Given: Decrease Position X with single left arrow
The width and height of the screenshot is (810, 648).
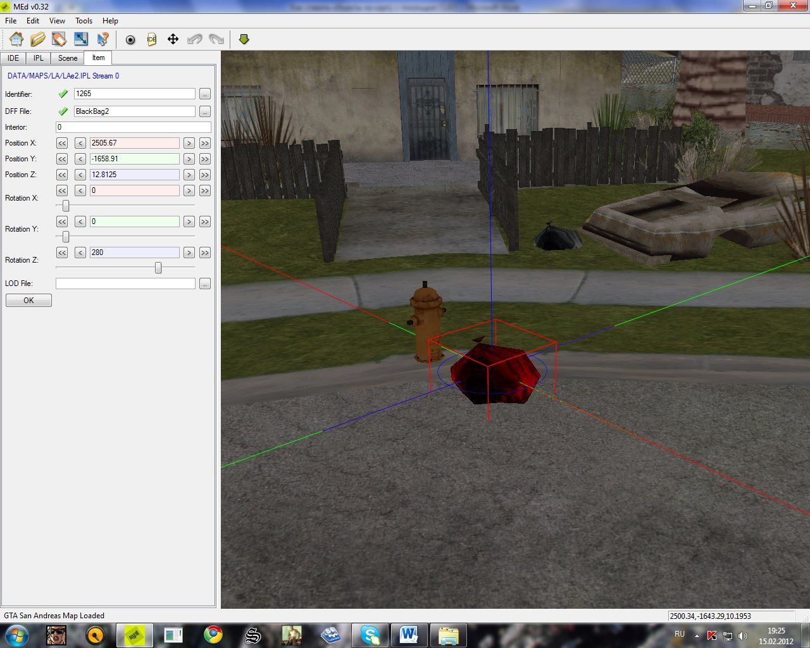Looking at the screenshot, I should point(80,143).
